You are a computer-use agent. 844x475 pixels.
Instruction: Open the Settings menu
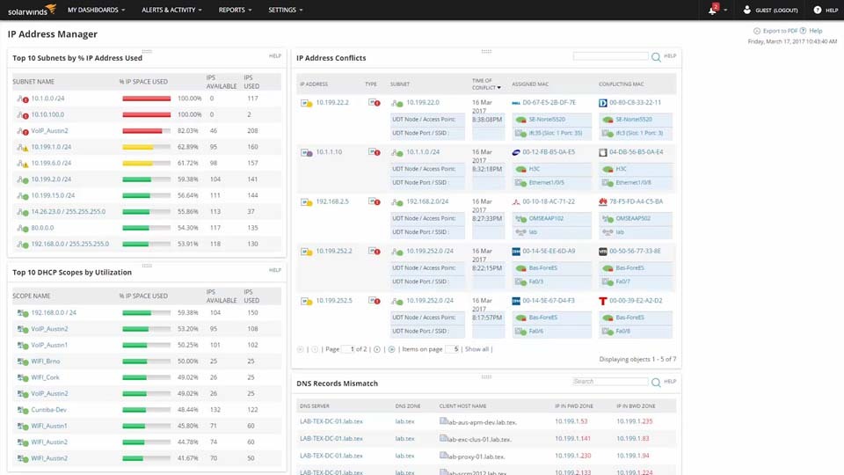[x=285, y=10]
